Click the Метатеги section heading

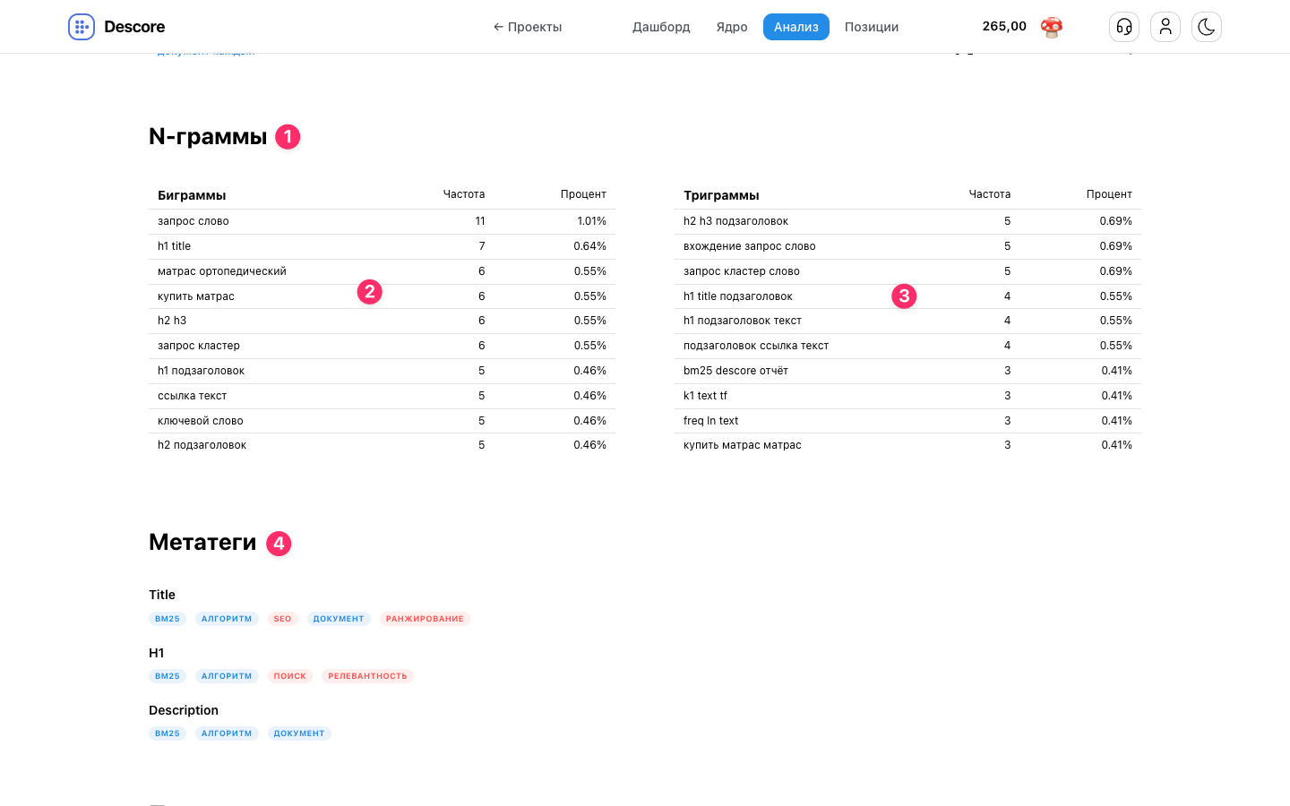coord(202,542)
